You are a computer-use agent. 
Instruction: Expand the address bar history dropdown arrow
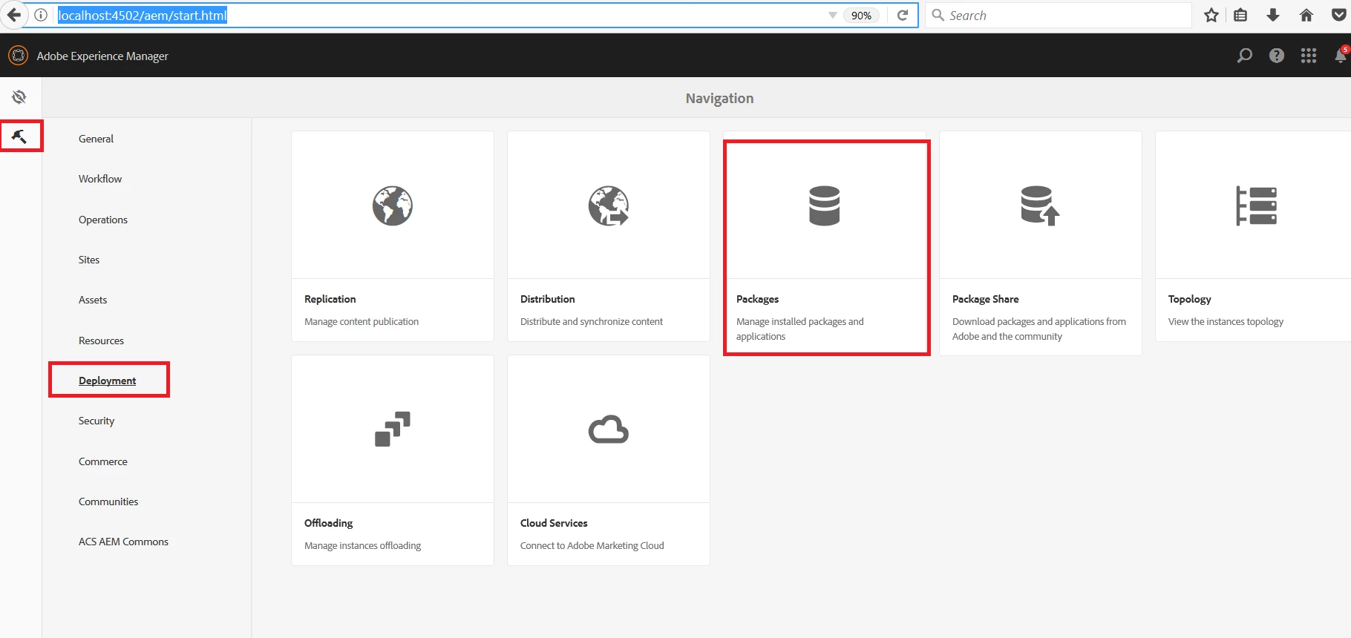click(833, 16)
